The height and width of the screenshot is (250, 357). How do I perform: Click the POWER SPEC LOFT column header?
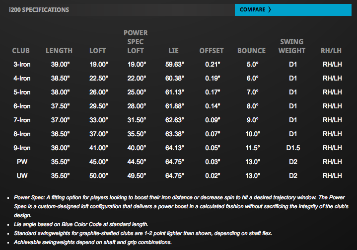(136, 42)
